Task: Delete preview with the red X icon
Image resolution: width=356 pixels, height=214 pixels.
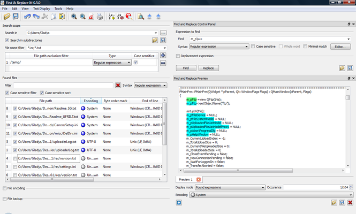Action: click(350, 202)
